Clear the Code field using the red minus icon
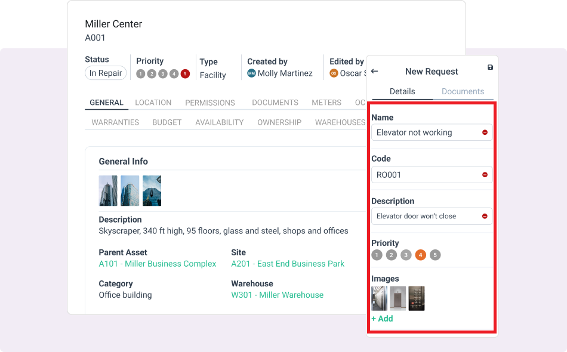Screen dimensions: 567x352 click(484, 174)
